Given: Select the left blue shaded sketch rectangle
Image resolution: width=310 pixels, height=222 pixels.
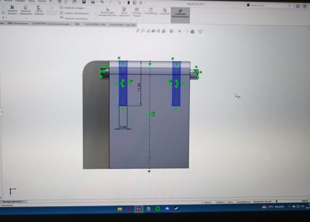Looking at the screenshot, I should [x=123, y=83].
